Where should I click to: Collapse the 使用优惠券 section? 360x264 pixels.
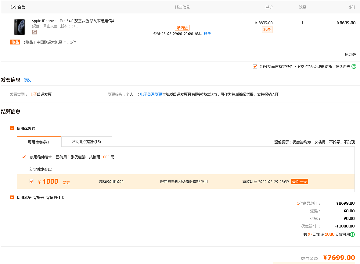point(12,128)
